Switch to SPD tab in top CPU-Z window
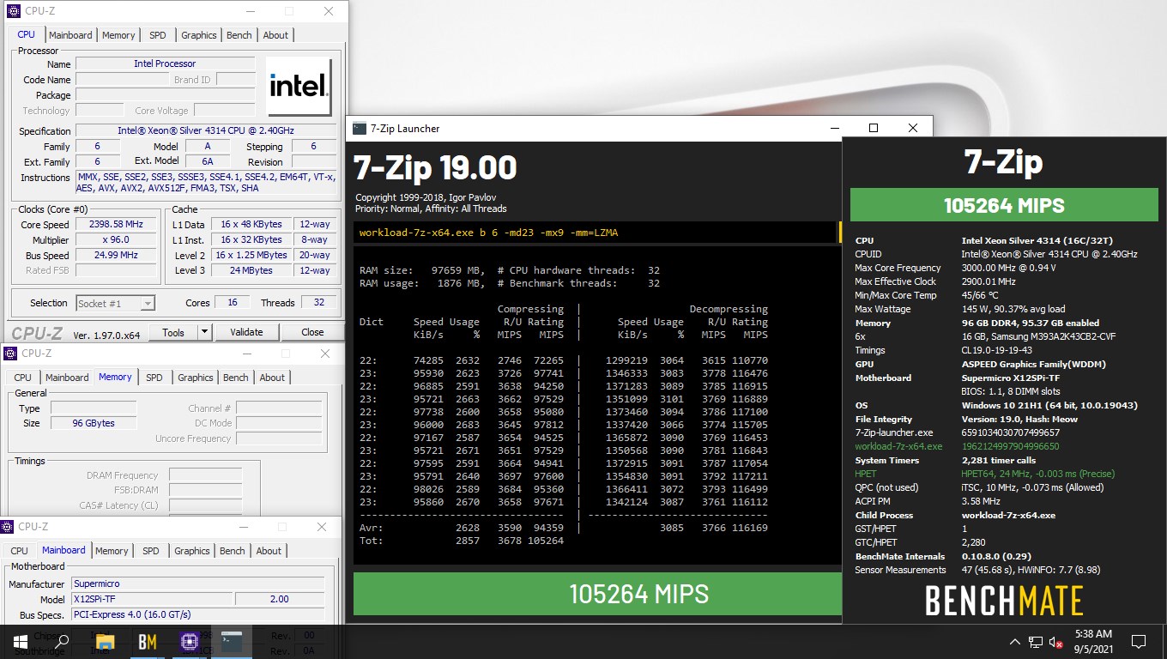This screenshot has height=659, width=1167. point(158,35)
